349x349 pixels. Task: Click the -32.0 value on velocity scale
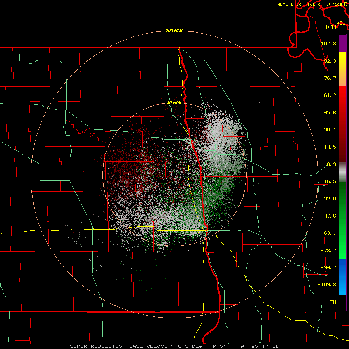(328, 199)
